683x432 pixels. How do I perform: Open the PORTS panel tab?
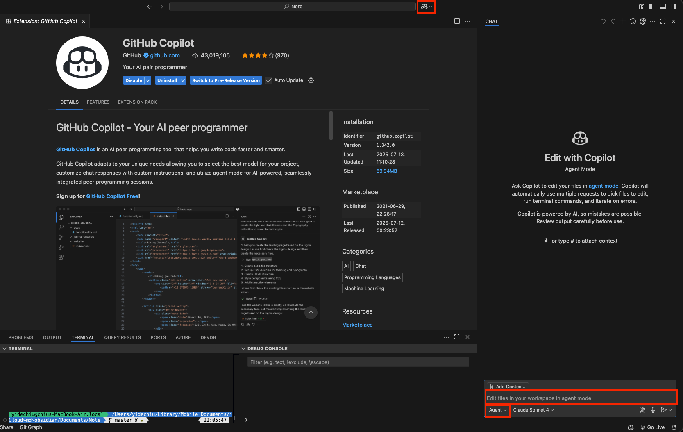(158, 337)
